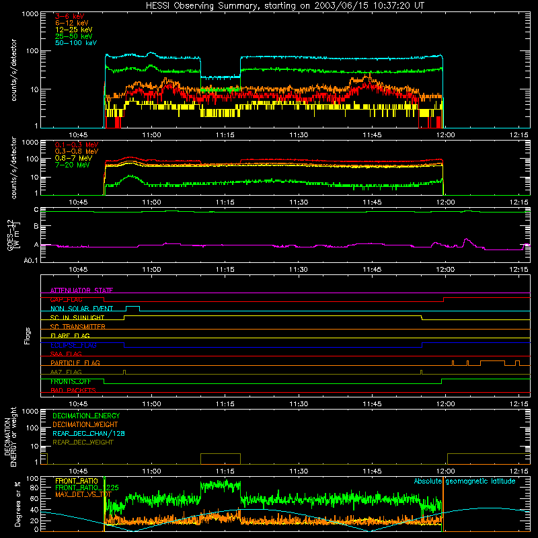Click the Degrees or % axis title
The height and width of the screenshot is (538, 538).
click(17, 504)
